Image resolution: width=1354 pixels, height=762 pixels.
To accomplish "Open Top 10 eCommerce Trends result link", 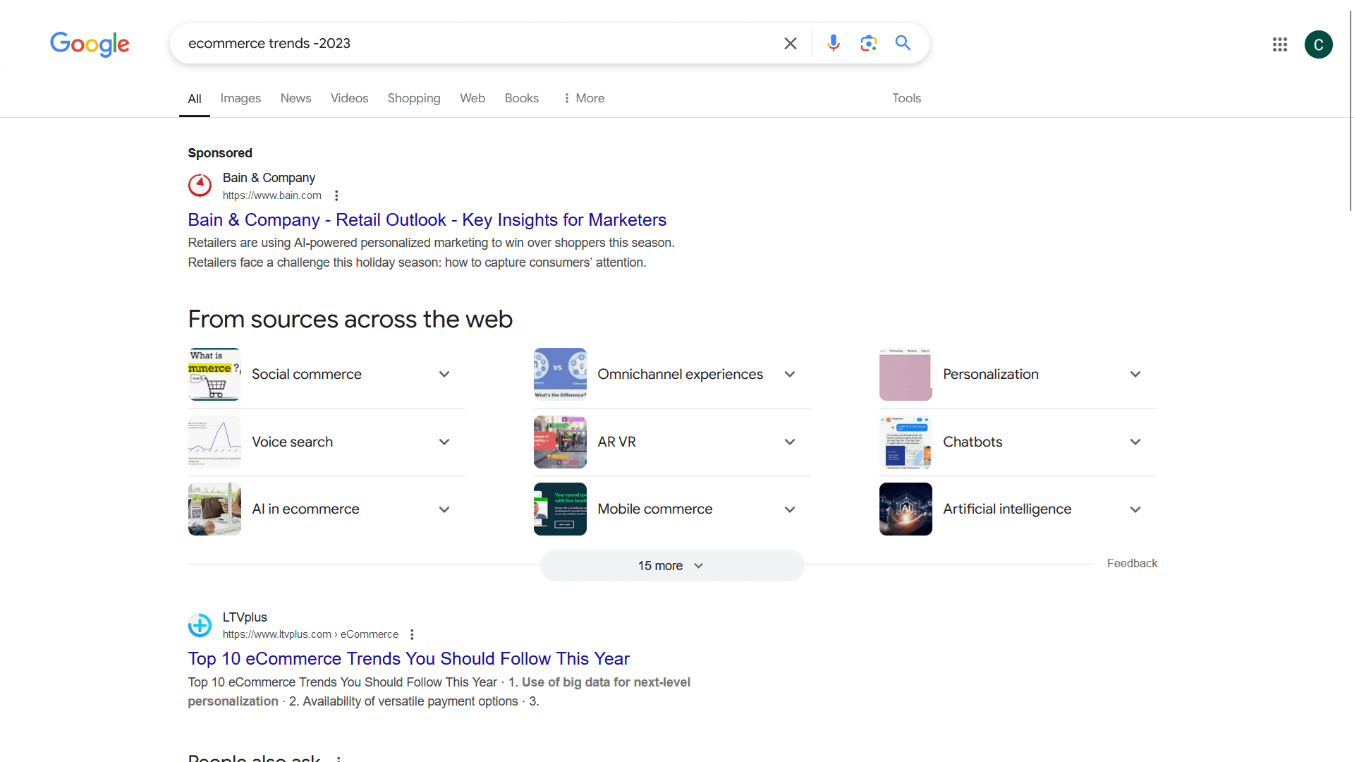I will point(409,659).
